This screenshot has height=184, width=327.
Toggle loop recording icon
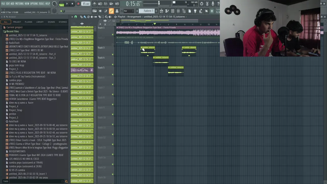pos(117,4)
